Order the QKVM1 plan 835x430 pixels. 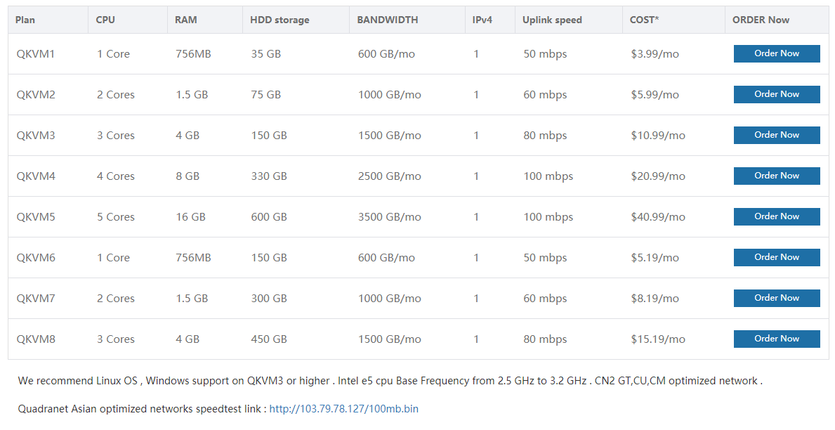pyautogui.click(x=777, y=54)
